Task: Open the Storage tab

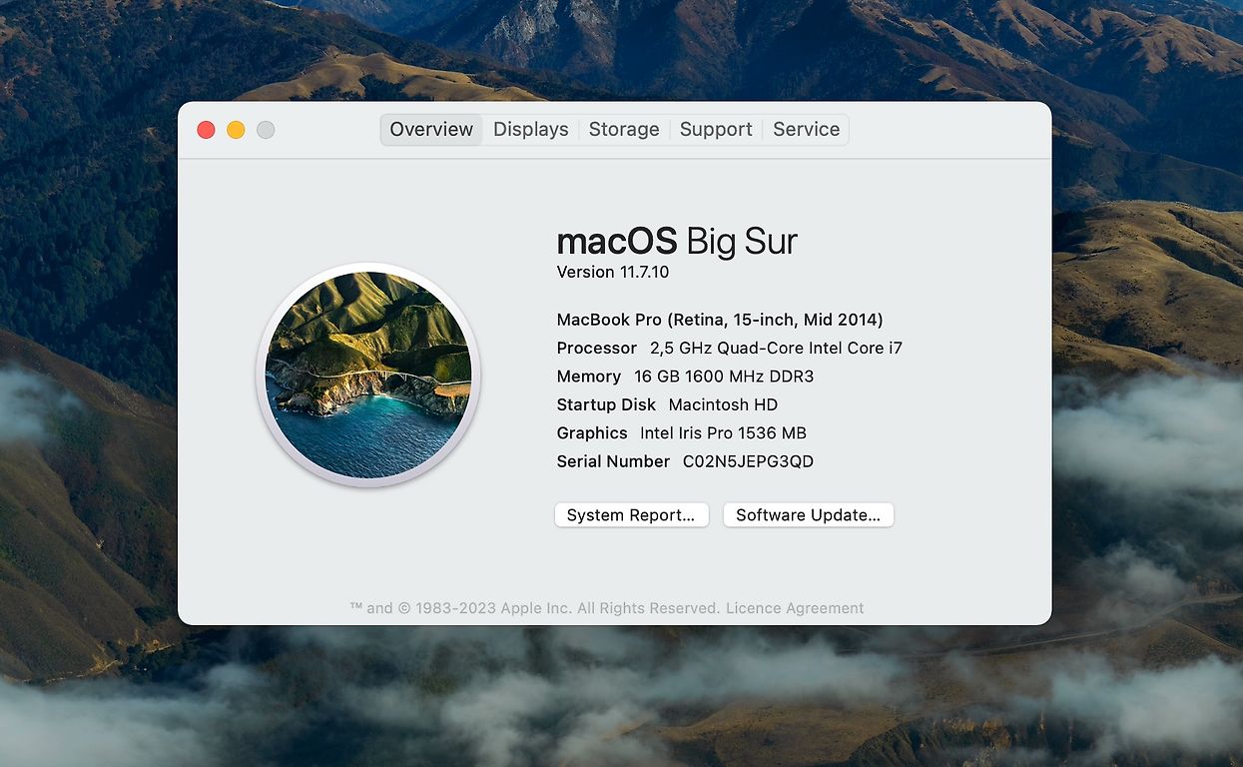Action: point(624,130)
